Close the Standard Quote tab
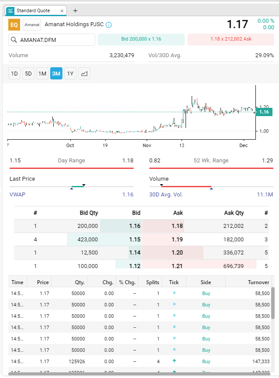Screen dimensions: 279x378 [x=62, y=10]
